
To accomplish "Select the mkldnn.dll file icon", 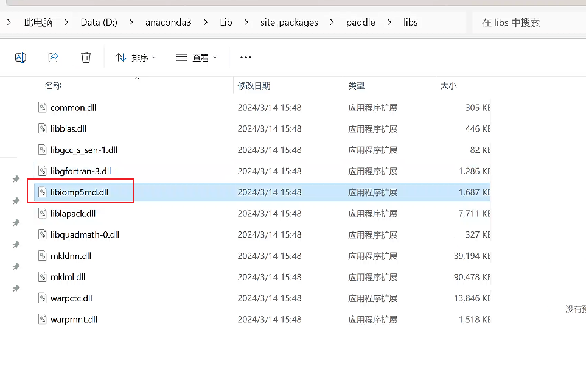I will [x=43, y=256].
